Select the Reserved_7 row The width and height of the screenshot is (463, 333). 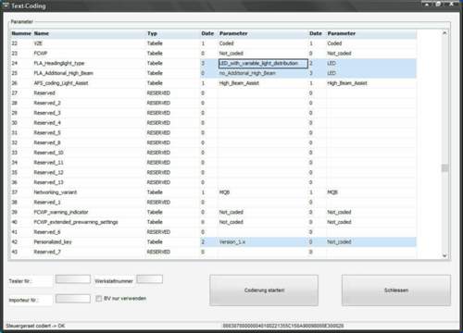214,252
